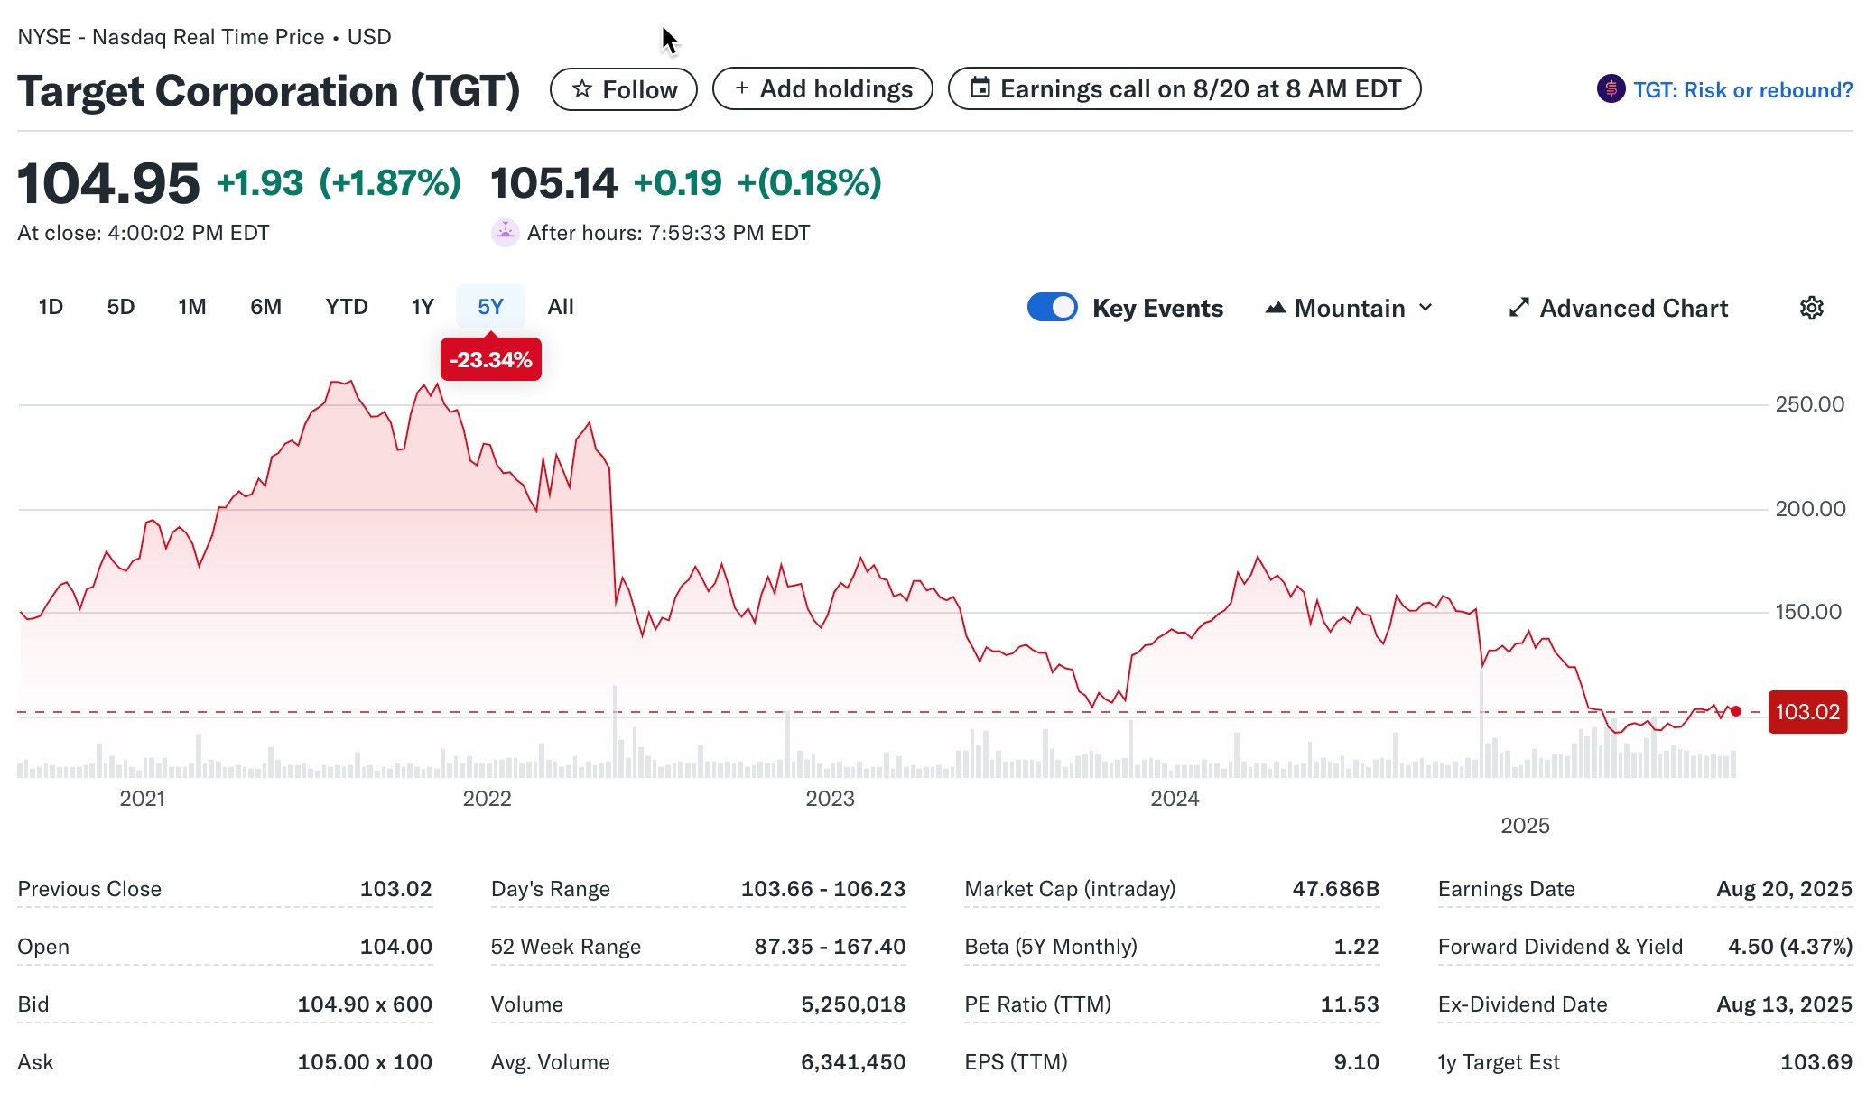Switch to the YTD range tab
This screenshot has width=1876, height=1101.
pyautogui.click(x=346, y=307)
